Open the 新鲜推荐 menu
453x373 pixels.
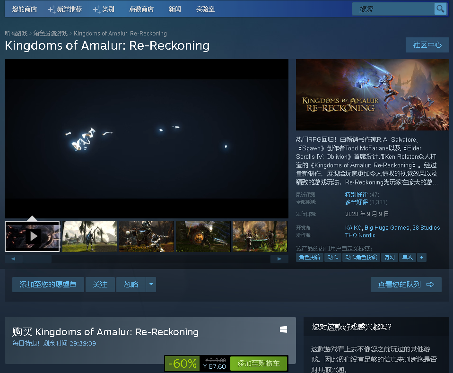point(65,9)
